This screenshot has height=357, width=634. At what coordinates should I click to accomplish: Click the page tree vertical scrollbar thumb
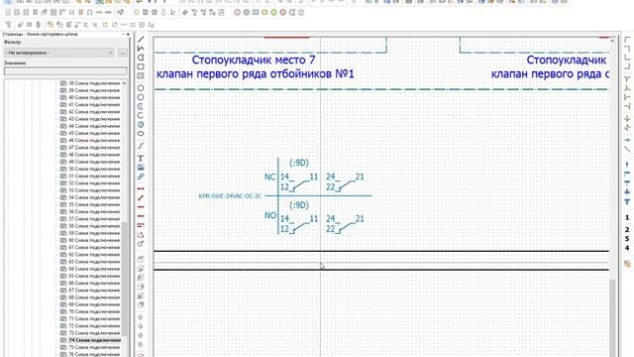click(125, 280)
